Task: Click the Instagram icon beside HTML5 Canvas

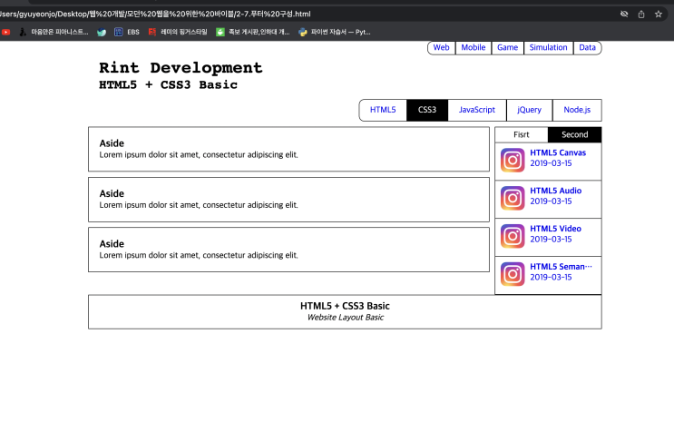Action: tap(513, 161)
